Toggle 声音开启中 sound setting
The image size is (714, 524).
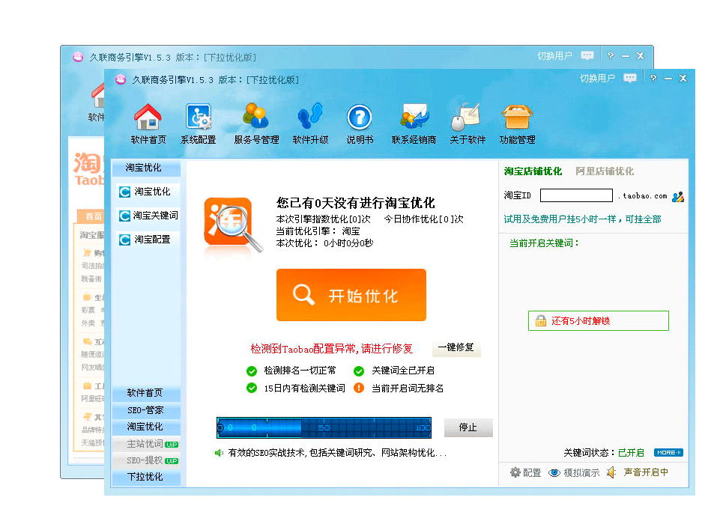click(638, 472)
